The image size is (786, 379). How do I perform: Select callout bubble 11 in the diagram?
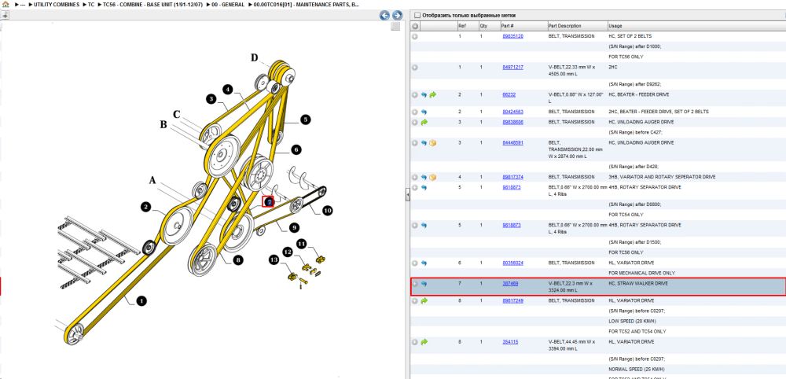pos(301,243)
